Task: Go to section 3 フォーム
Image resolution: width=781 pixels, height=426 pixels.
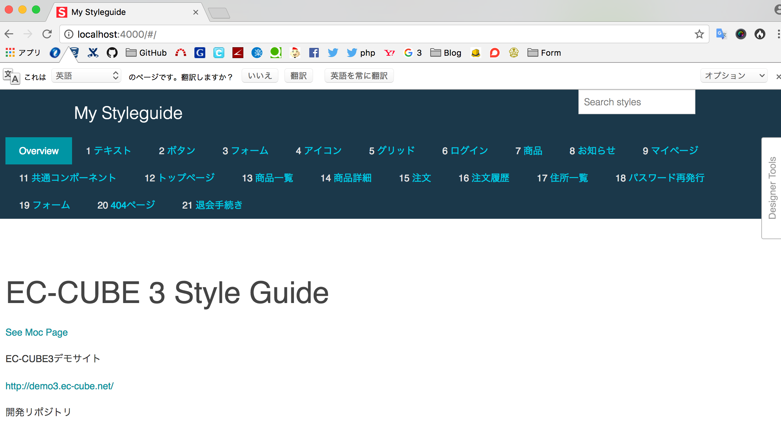Action: (x=245, y=151)
